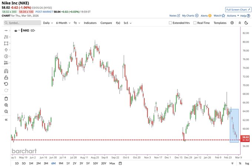The width and height of the screenshot is (252, 167).
Task: Toggle percent scale on price axis
Action: [240, 163]
